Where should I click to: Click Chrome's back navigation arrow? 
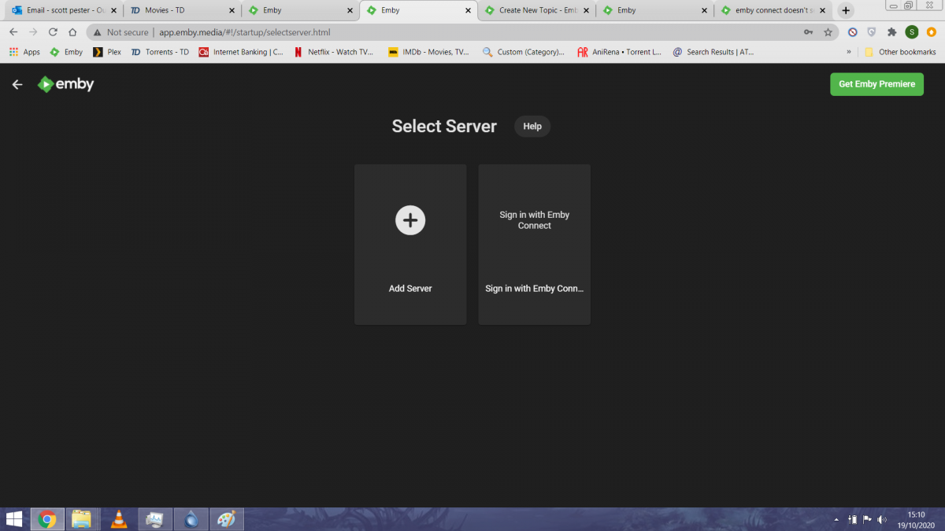click(13, 32)
